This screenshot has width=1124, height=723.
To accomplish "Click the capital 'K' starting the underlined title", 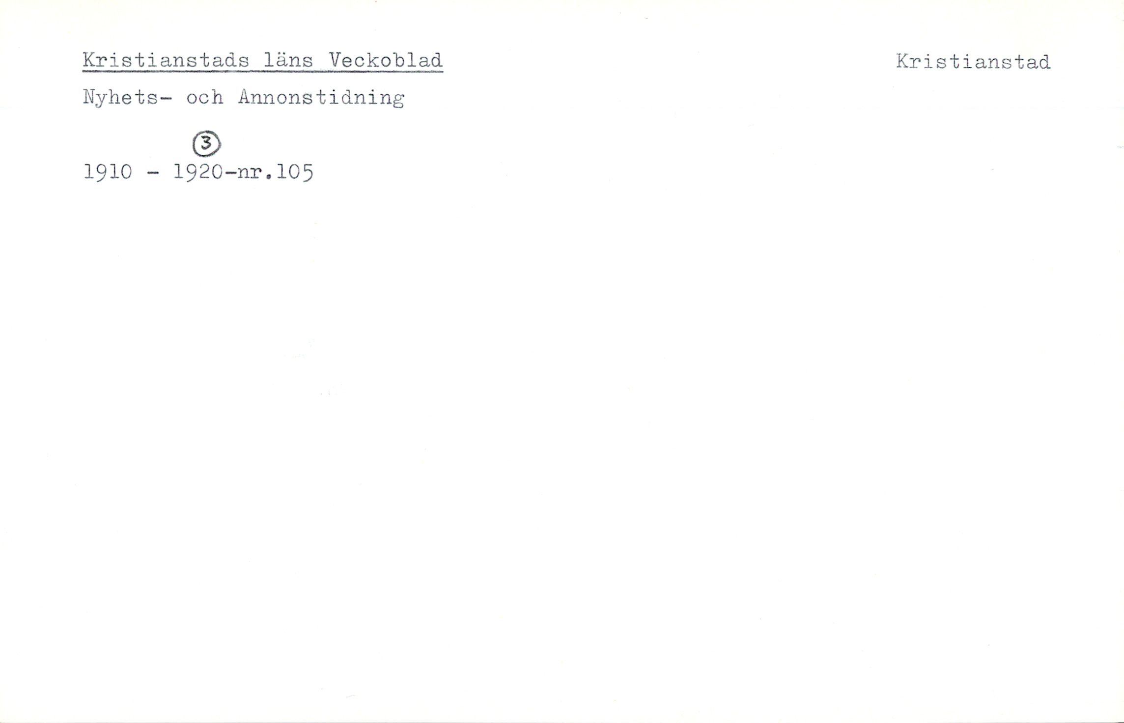I will click(89, 60).
